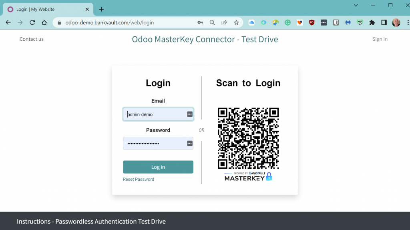Toggle the browser side panel

[x=384, y=23]
